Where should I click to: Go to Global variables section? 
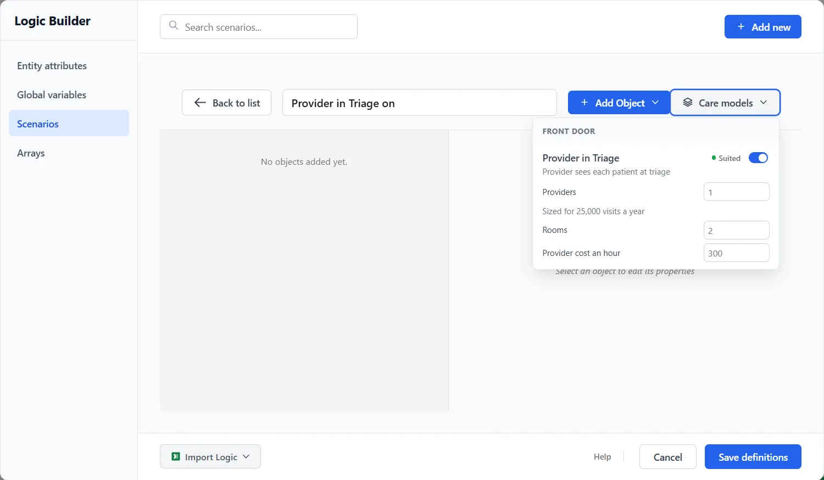point(69,95)
